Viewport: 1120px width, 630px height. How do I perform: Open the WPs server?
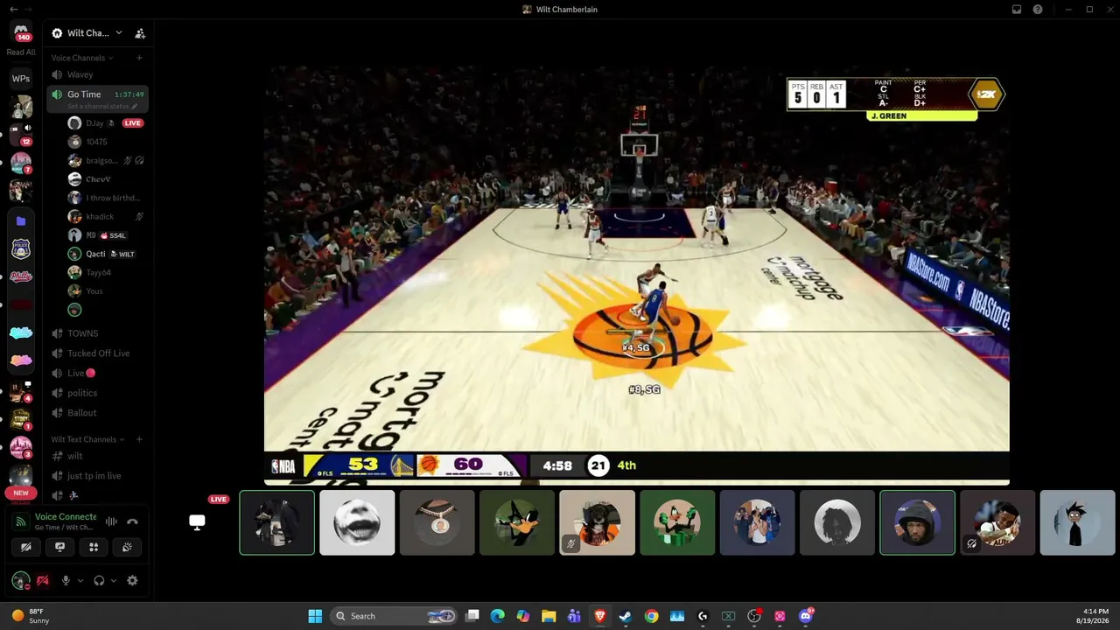[21, 79]
